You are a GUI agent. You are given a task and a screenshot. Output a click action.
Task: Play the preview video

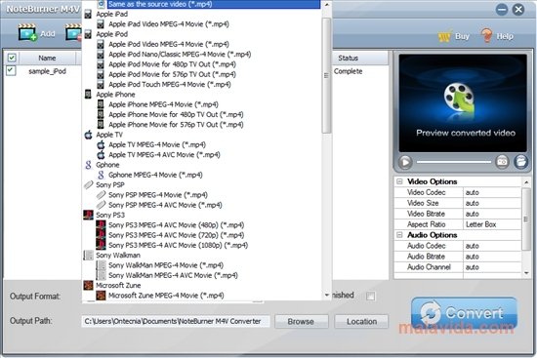pos(405,162)
